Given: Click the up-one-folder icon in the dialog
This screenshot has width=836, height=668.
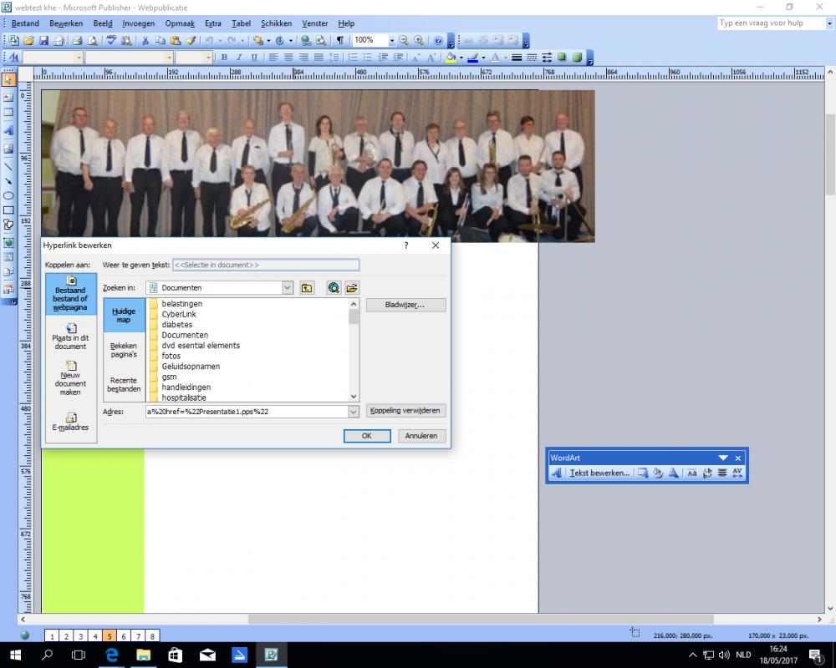Looking at the screenshot, I should pyautogui.click(x=308, y=288).
